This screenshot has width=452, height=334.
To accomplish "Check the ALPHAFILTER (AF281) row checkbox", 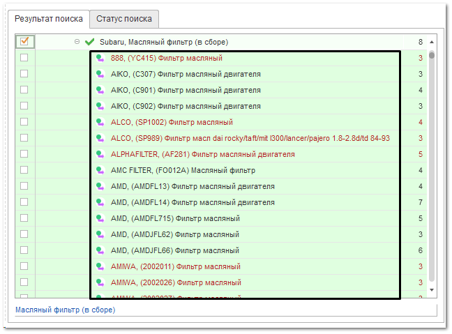I will pyautogui.click(x=24, y=154).
